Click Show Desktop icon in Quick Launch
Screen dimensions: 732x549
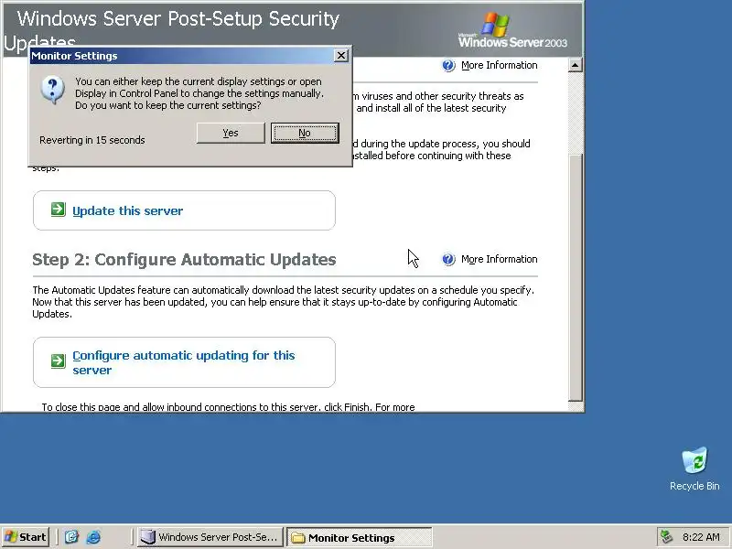(71, 537)
